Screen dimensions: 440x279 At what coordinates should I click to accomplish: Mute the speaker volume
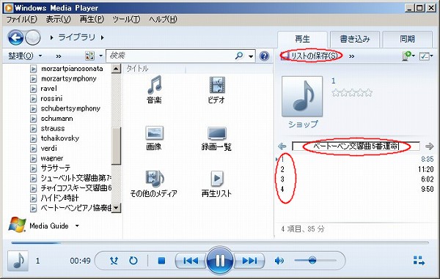tap(279, 261)
